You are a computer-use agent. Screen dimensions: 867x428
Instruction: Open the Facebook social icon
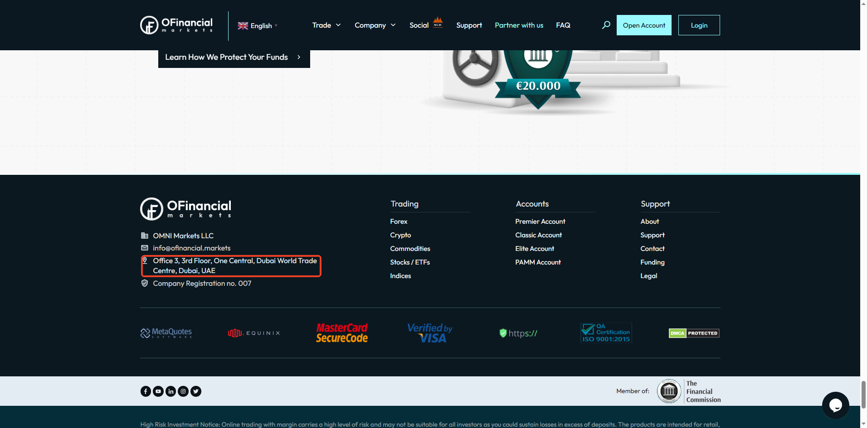146,391
